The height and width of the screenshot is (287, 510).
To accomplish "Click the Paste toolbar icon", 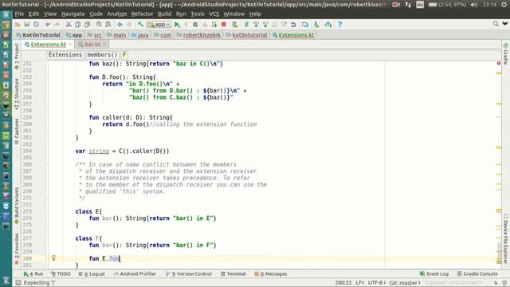I will (87, 25).
